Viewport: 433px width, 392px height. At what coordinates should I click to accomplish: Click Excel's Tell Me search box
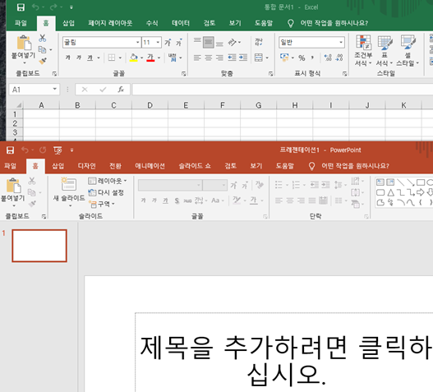click(328, 23)
